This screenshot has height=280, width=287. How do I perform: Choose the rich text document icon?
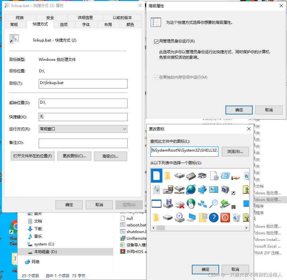coord(156,190)
